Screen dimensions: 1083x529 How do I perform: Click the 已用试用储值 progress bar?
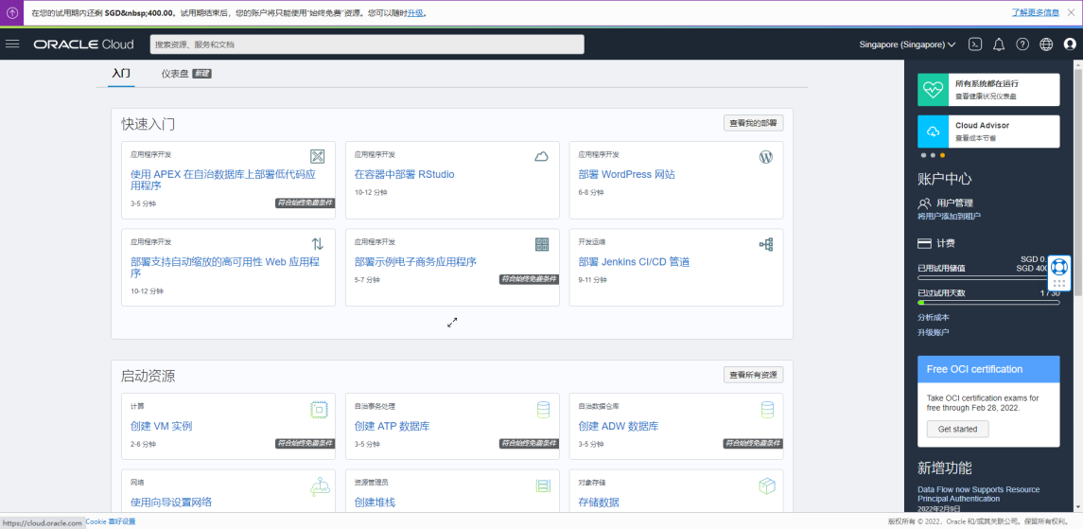tap(988, 277)
